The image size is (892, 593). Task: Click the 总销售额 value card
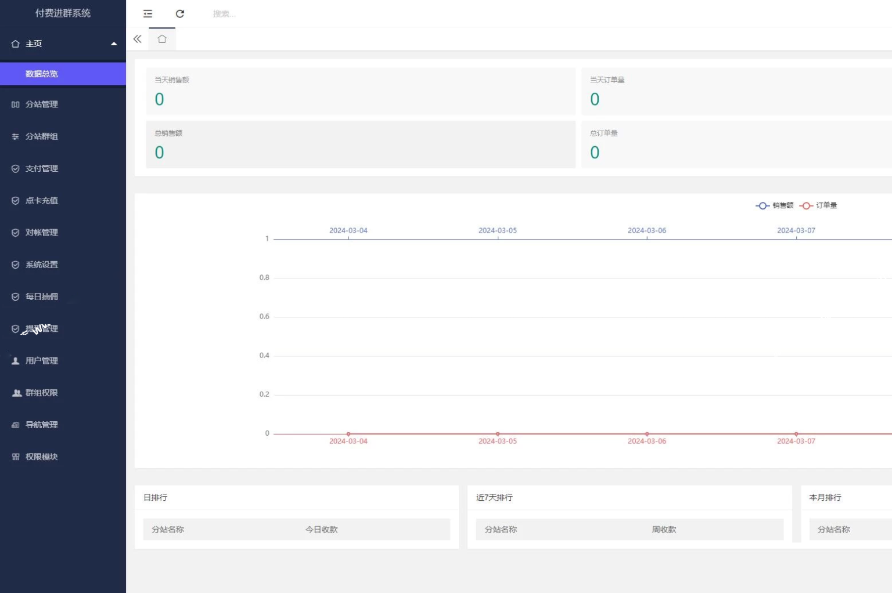(361, 144)
